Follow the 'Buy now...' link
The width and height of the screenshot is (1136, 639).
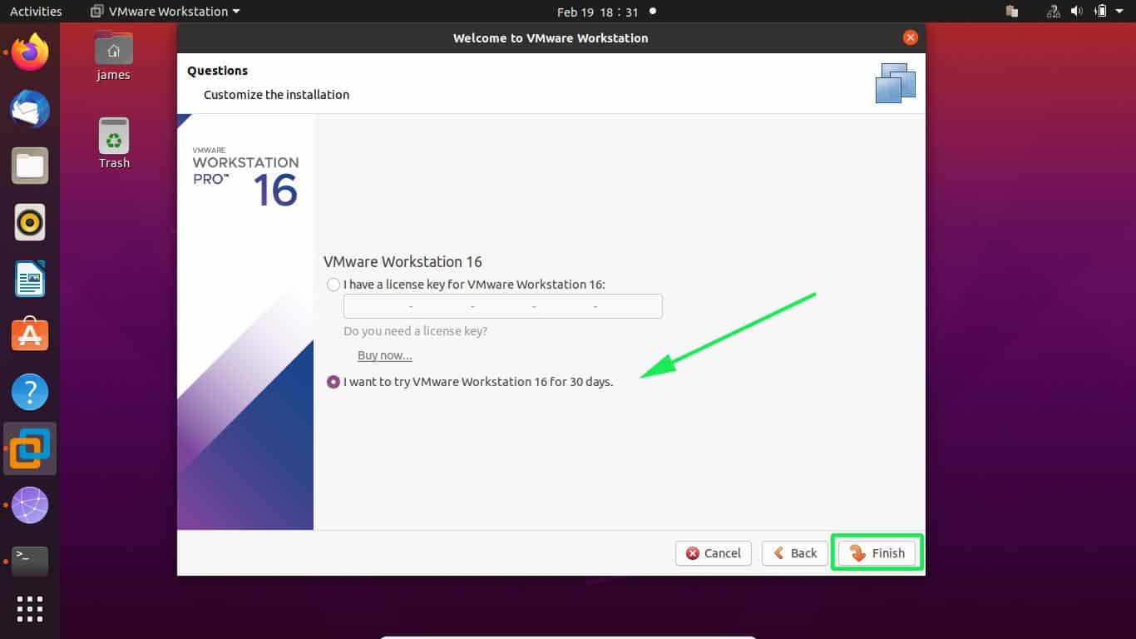[385, 355]
